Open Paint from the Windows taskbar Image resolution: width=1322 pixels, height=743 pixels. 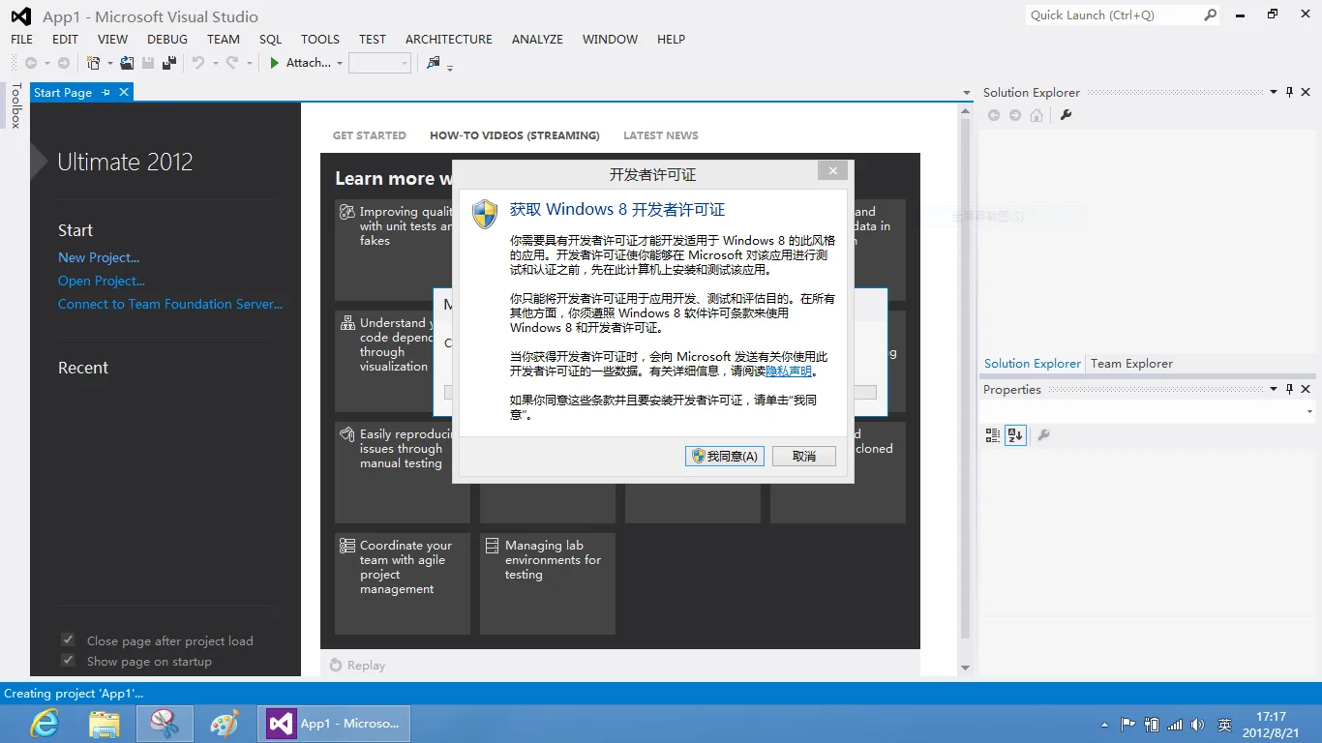tap(224, 724)
